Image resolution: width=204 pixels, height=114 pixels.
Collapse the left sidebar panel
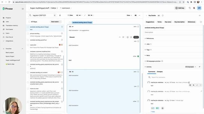point(23,9)
